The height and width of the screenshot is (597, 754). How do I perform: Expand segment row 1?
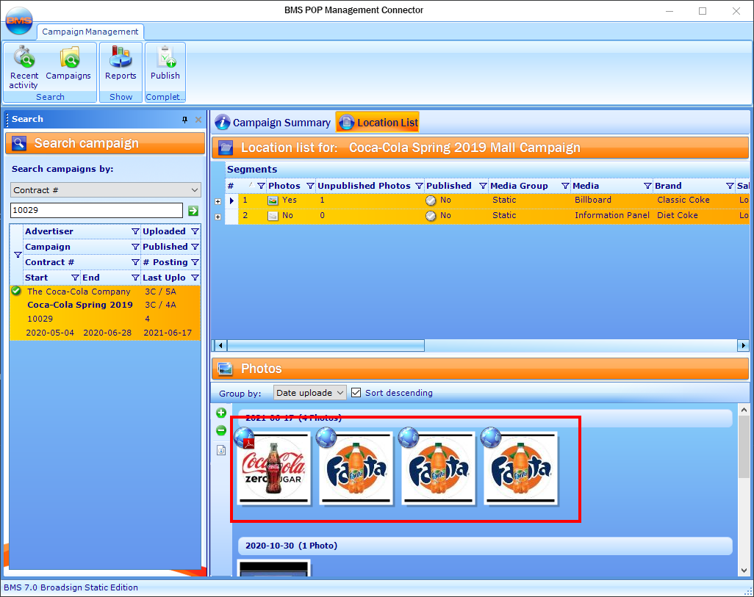click(x=218, y=201)
